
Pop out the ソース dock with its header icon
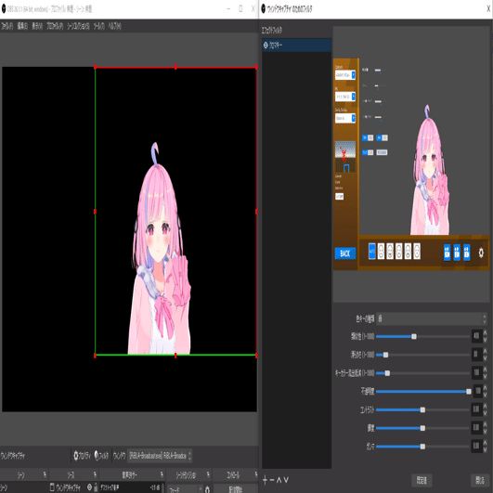coord(95,474)
